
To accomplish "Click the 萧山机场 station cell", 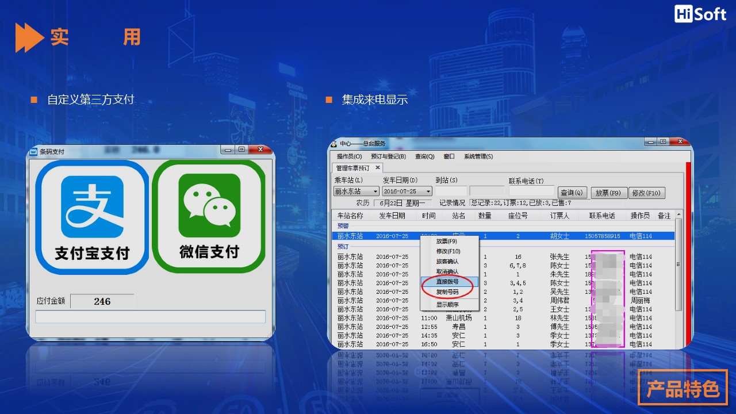I will [458, 318].
